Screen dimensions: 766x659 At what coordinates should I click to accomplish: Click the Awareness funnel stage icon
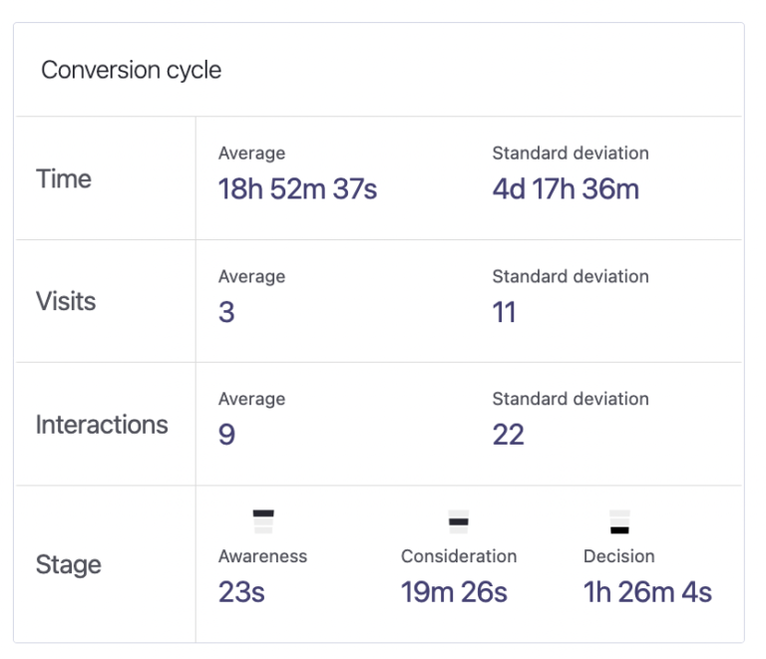pos(263,521)
